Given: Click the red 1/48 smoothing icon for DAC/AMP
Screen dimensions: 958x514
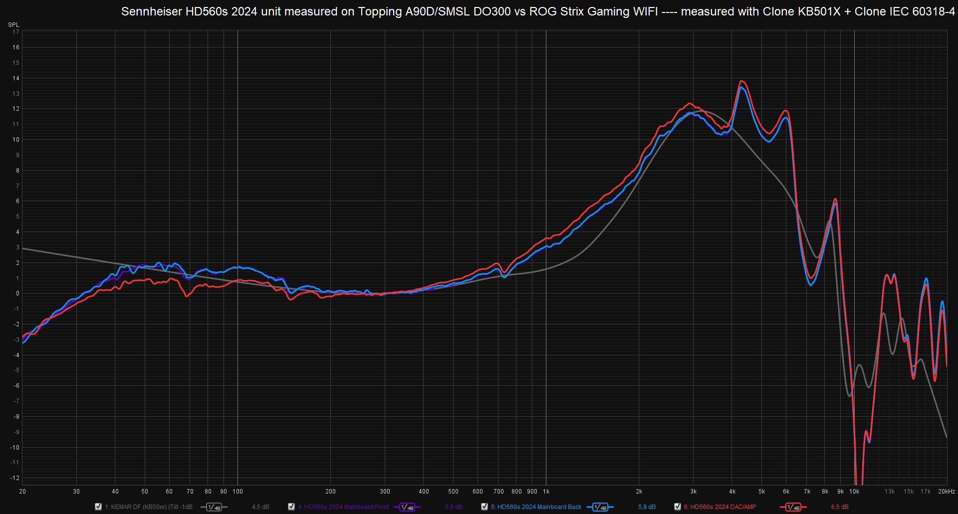Looking at the screenshot, I should 793,507.
